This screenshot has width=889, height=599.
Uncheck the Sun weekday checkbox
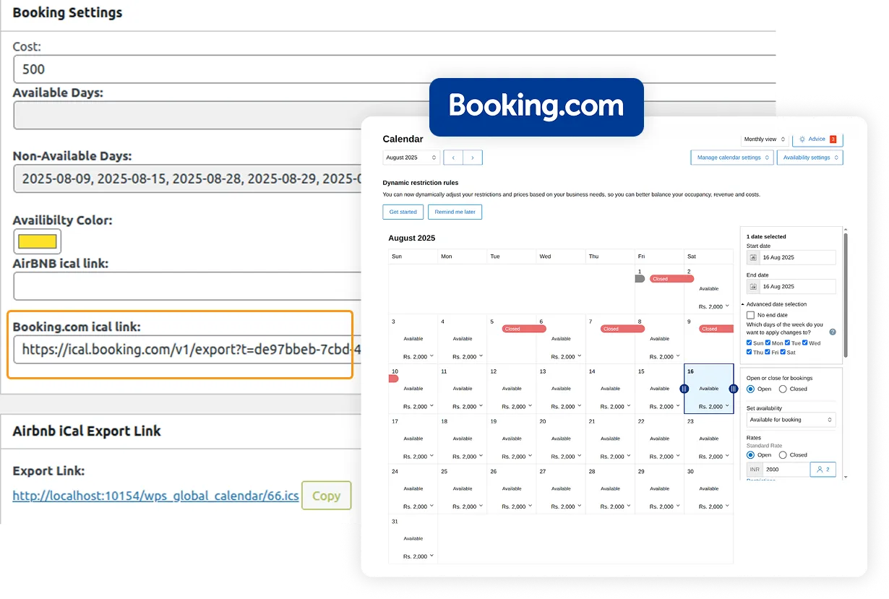pos(750,342)
